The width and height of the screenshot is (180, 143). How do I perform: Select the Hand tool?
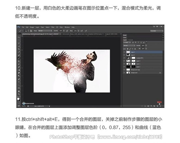[19, 91]
